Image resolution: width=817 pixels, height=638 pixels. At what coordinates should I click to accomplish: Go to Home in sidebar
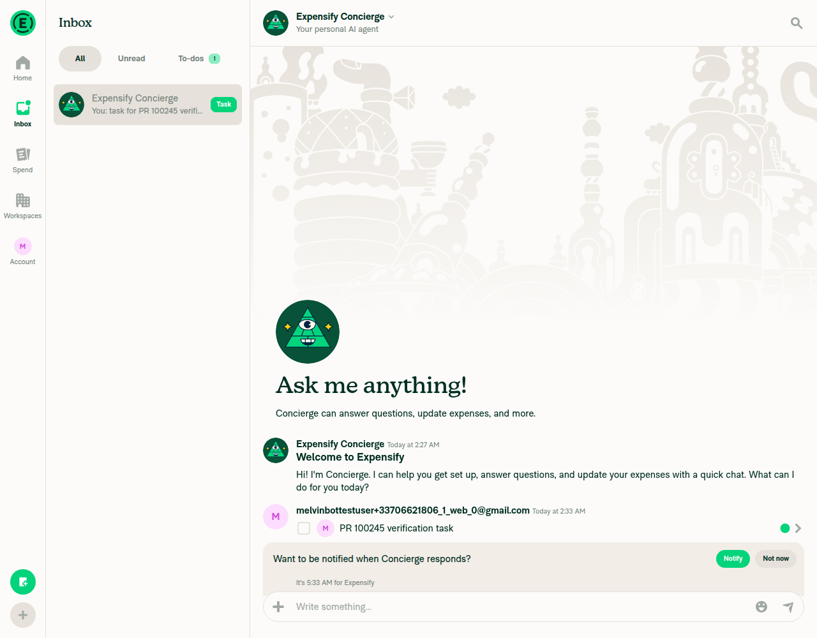click(x=22, y=68)
